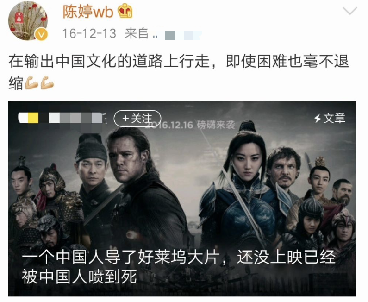The height and width of the screenshot is (302, 368).
Task: Select the 文章 label
Action: click(x=334, y=118)
